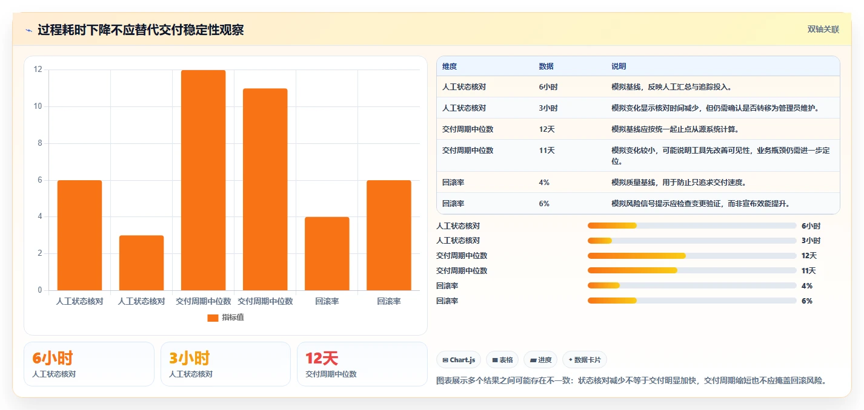
Task: Click the orange 指标值 legend swatch below the chart
Action: point(213,317)
